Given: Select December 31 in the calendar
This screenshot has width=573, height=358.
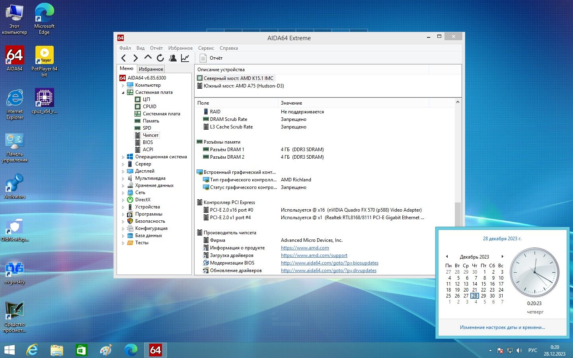Looking at the screenshot, I should (501, 296).
